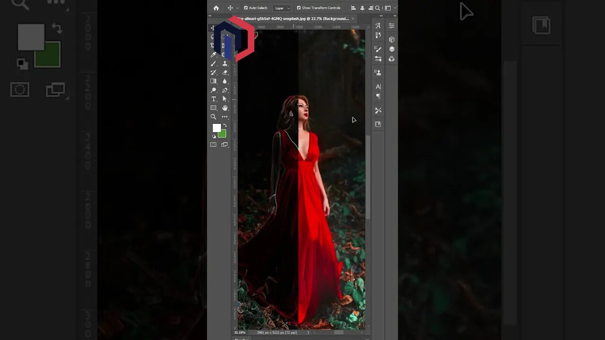
Task: Open the Properties panel sliders icon
Action: click(x=391, y=25)
